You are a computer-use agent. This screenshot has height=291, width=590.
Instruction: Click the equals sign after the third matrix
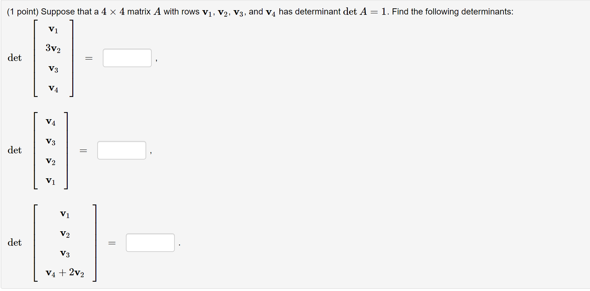(112, 243)
